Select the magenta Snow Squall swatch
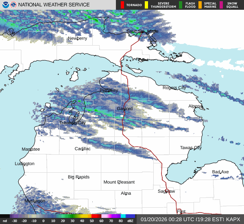 pos(221,5)
